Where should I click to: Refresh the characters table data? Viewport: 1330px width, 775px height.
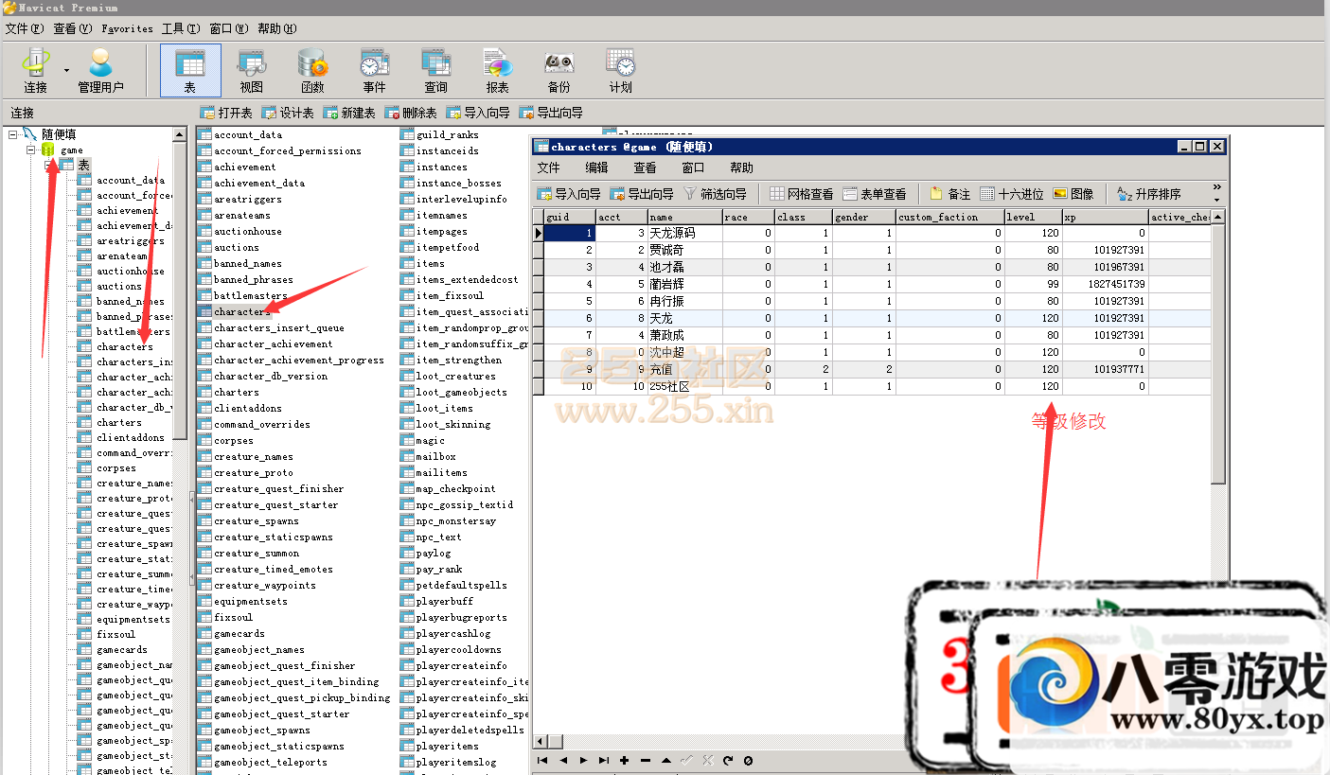[x=728, y=760]
